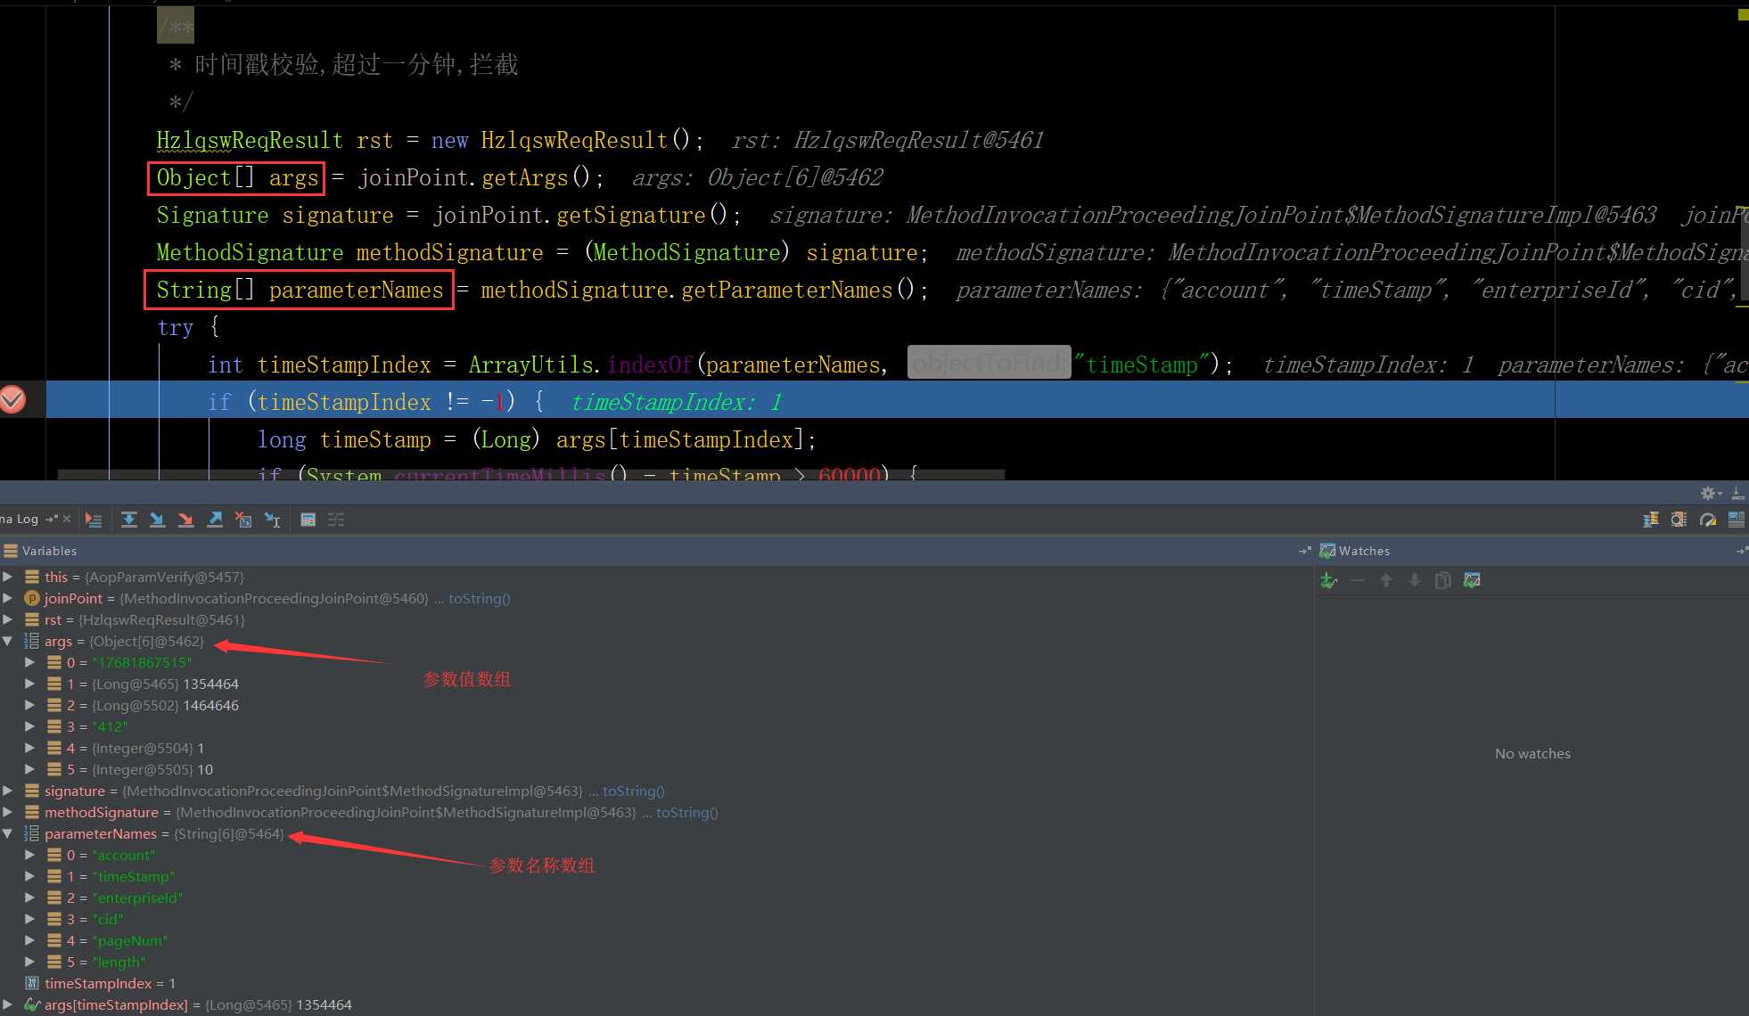1749x1016 pixels.
Task: Expand the joinPoint variable node
Action: [x=8, y=598]
